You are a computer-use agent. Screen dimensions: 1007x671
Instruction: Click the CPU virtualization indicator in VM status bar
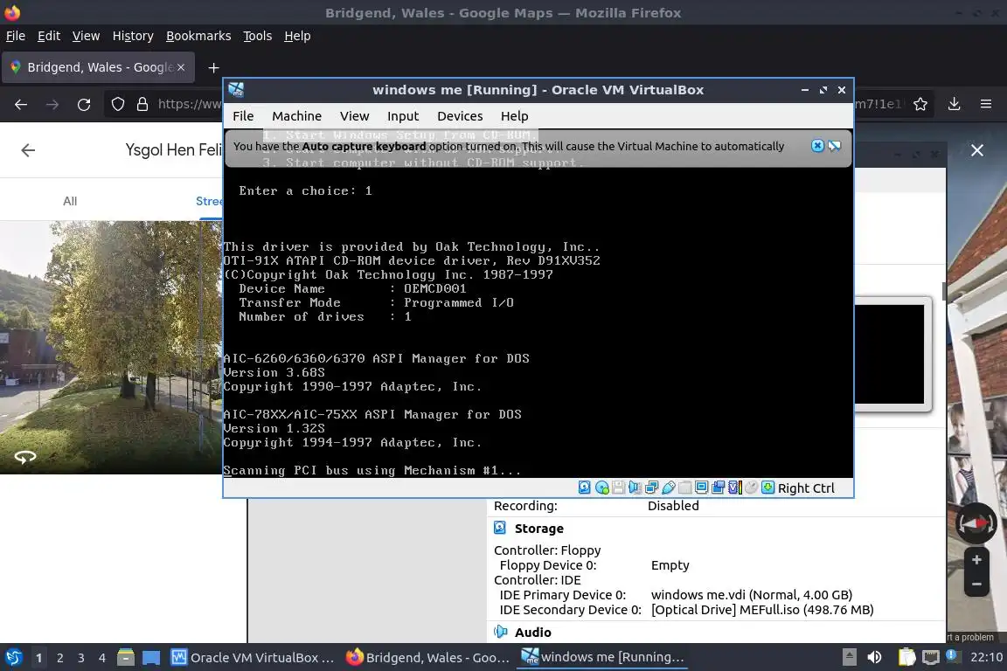click(x=734, y=488)
